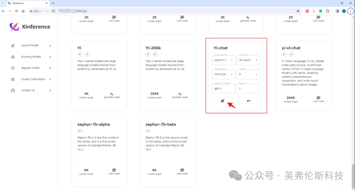Switch to the Xinference browser tab
This screenshot has width=355, height=190.
coord(27,3)
